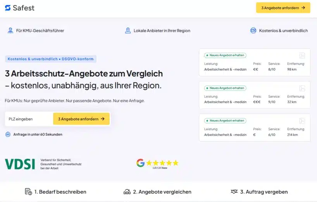Screen dimensions: 317x202
Task: Open the VDSI association logo
Action: tap(20, 164)
